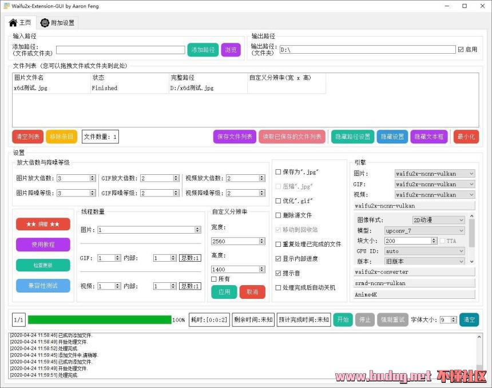Click the 保存文件列表 button
The image size is (492, 388).
pyautogui.click(x=235, y=137)
